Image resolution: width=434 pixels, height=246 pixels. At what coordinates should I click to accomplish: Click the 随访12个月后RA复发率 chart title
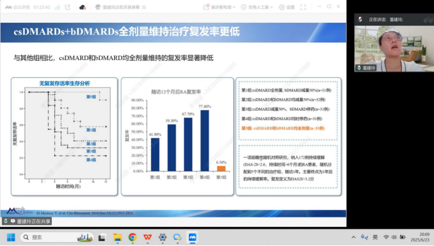[x=176, y=92]
